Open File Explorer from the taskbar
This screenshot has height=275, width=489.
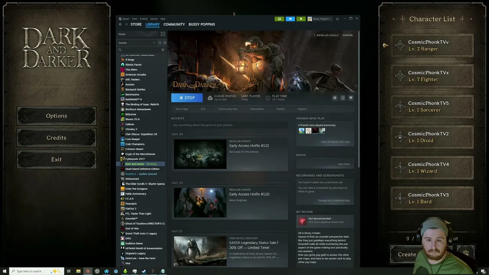coord(78,271)
